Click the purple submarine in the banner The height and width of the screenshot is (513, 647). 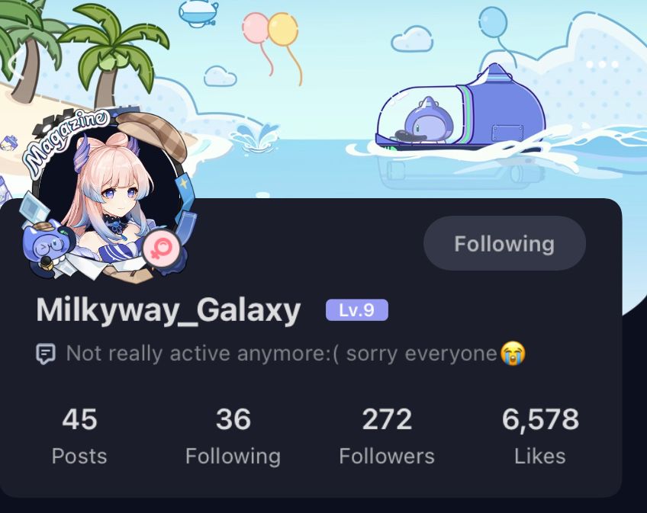(460, 109)
